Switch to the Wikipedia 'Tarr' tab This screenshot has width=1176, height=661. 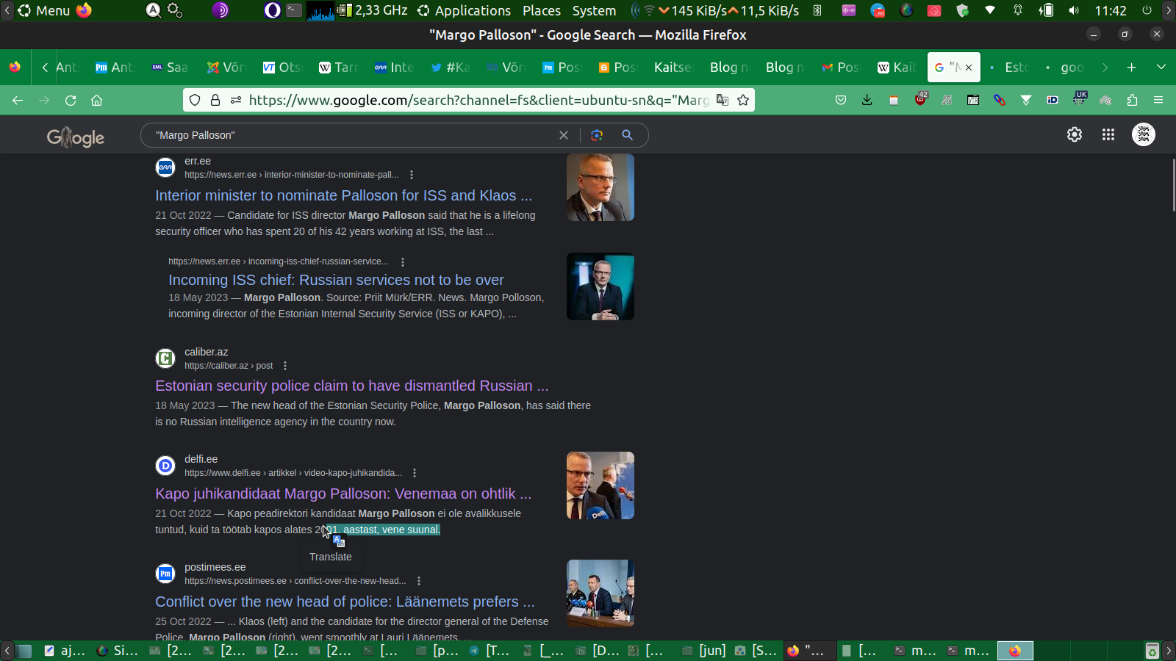(338, 68)
